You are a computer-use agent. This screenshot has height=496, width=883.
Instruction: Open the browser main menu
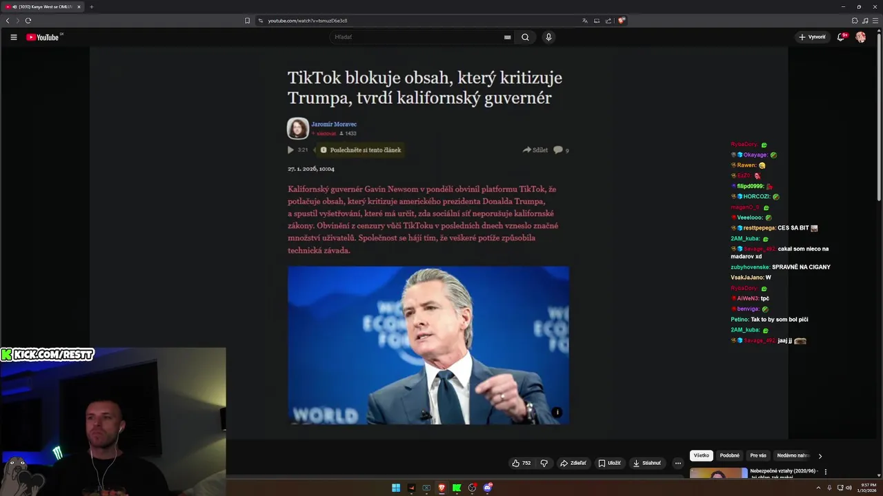(876, 21)
